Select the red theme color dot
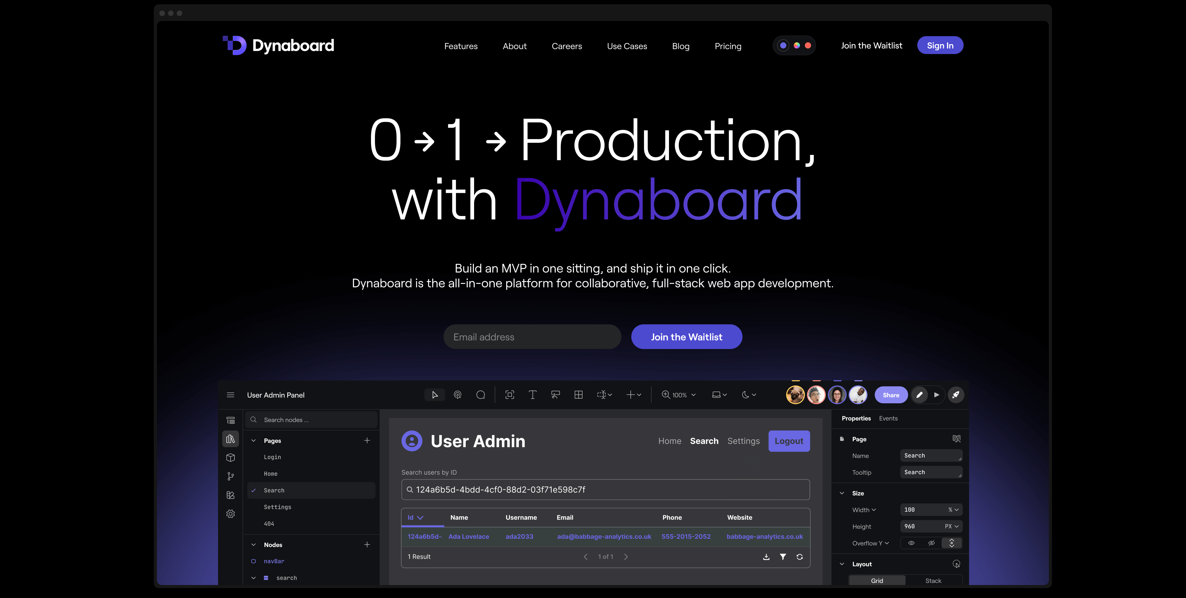 tap(808, 46)
